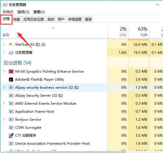Expand AMD External Events Service Module

[4, 104]
